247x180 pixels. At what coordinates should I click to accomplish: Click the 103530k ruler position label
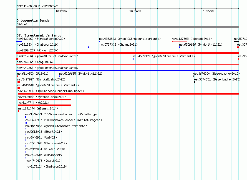(x=61, y=11)
